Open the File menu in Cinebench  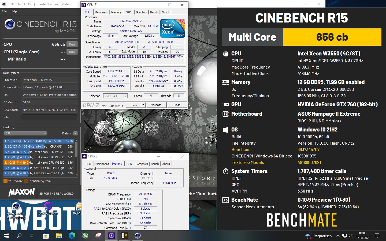tap(4, 11)
